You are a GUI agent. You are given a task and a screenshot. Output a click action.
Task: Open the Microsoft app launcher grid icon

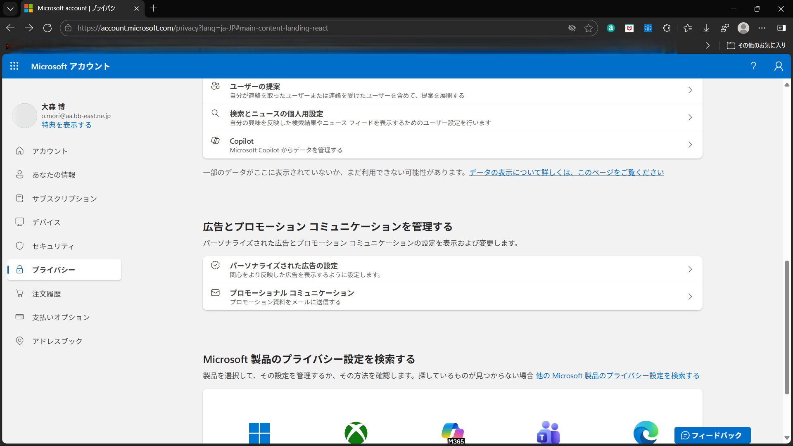click(14, 66)
